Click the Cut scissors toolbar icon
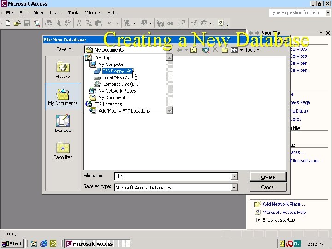The width and height of the screenshot is (332, 249). pyautogui.click(x=79, y=23)
